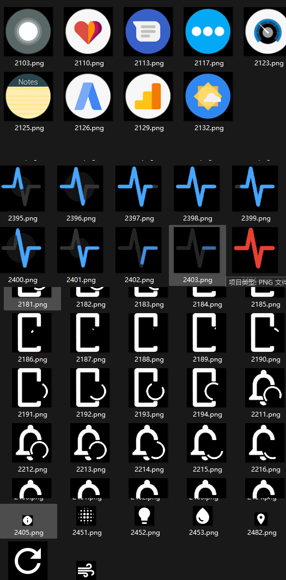Select the highlighted 2403.png pulse thumbnail

click(197, 250)
